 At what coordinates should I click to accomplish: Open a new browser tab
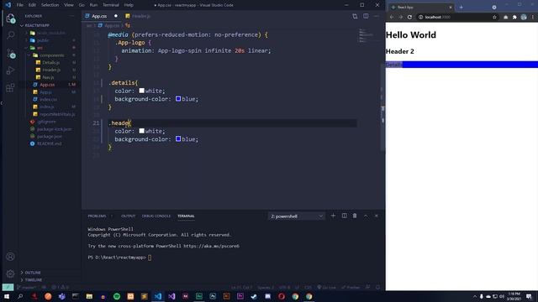point(462,8)
